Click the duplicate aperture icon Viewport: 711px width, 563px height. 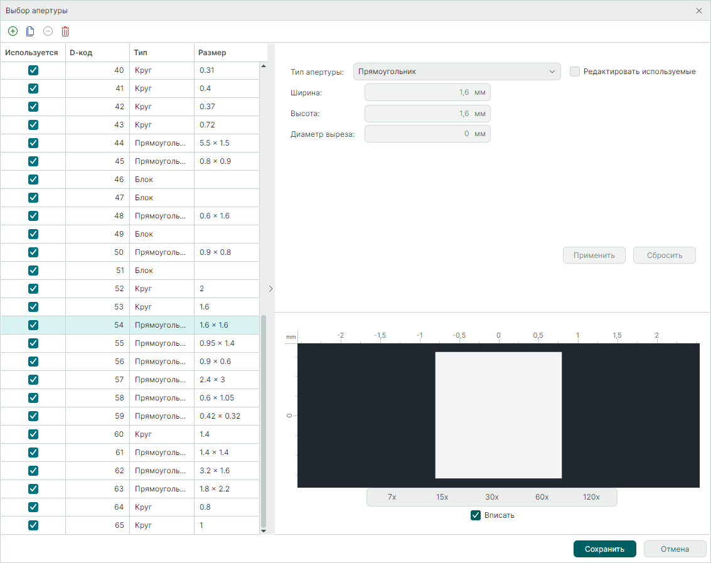point(30,31)
